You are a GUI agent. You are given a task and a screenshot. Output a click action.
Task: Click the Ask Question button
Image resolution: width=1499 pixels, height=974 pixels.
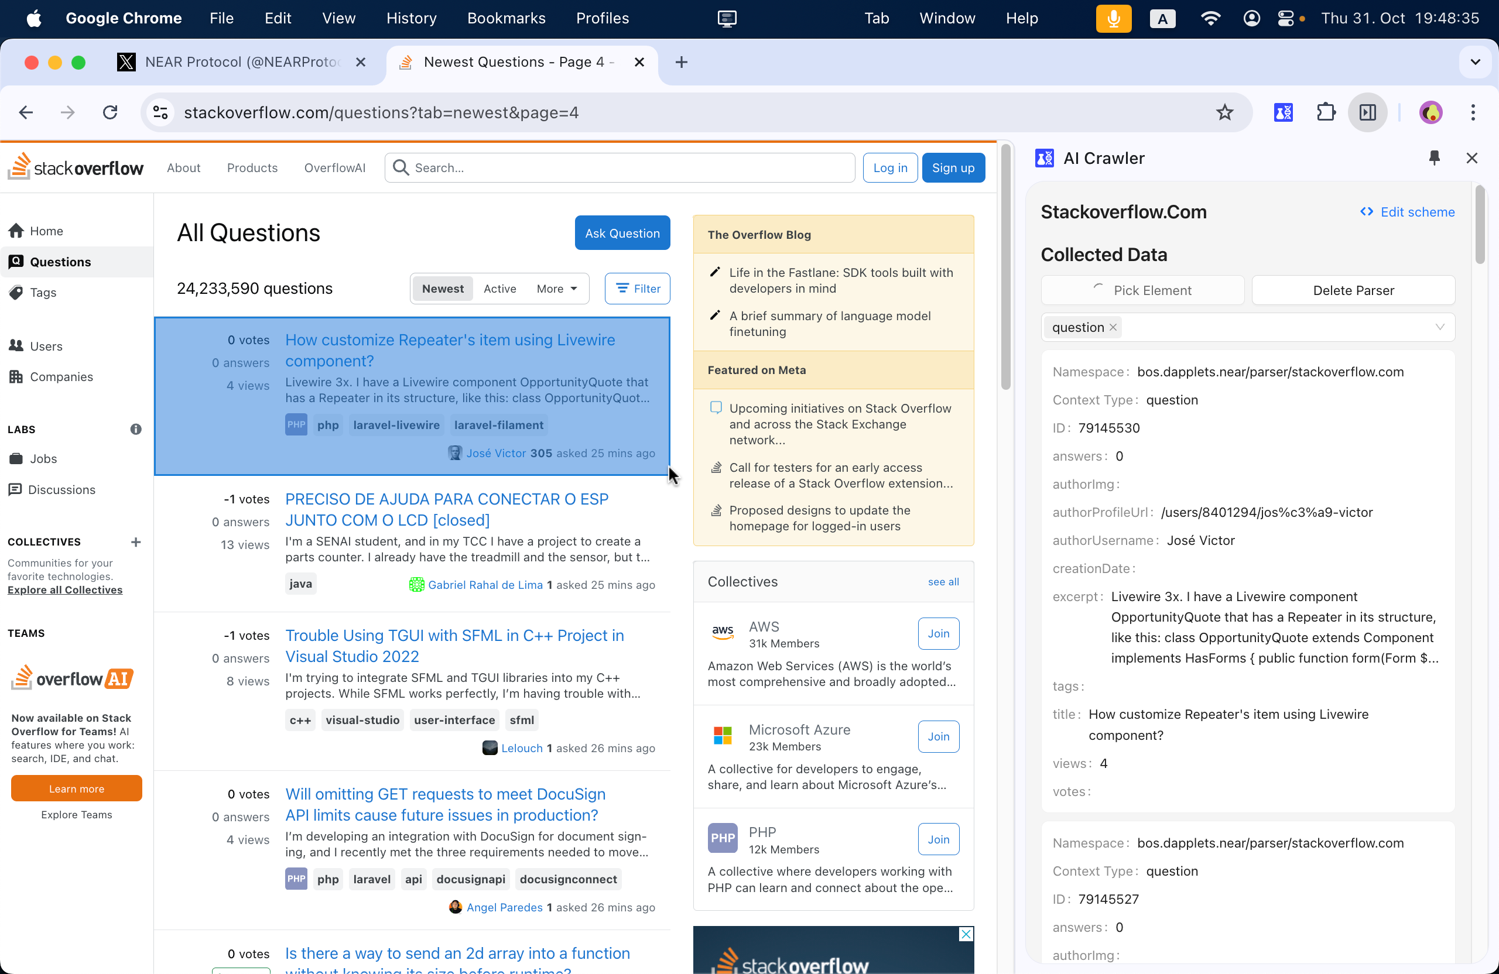(x=622, y=233)
